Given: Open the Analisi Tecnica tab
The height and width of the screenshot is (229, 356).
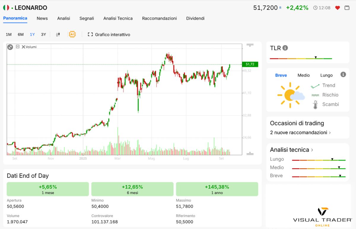Looking at the screenshot, I should 118,18.
